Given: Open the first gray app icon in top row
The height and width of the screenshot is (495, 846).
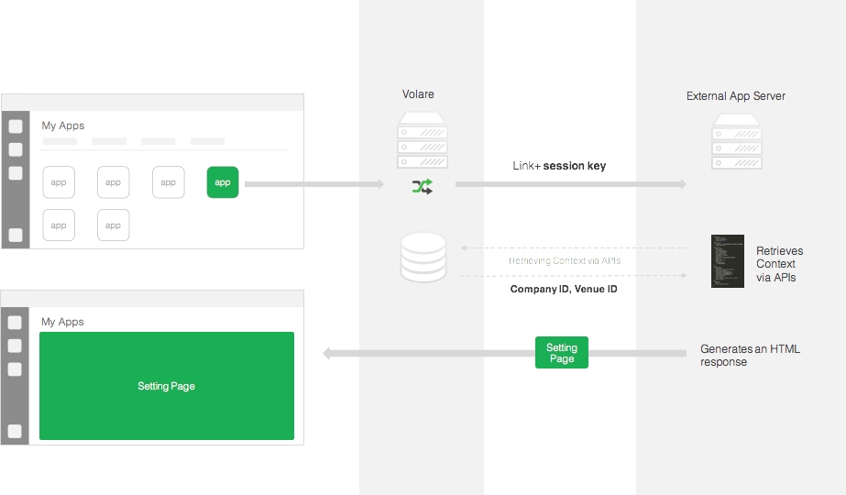Looking at the screenshot, I should click(x=59, y=182).
